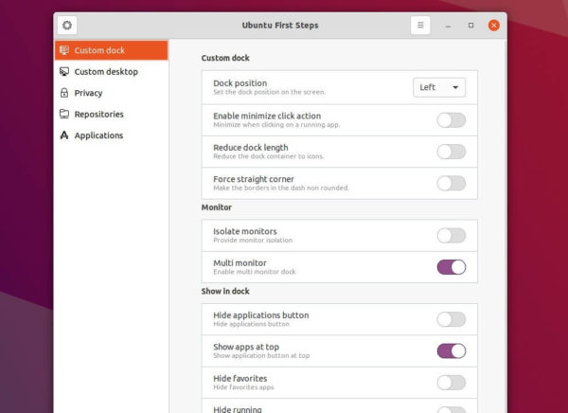The width and height of the screenshot is (568, 413).
Task: Click the Repositories folder icon
Action: tap(64, 114)
